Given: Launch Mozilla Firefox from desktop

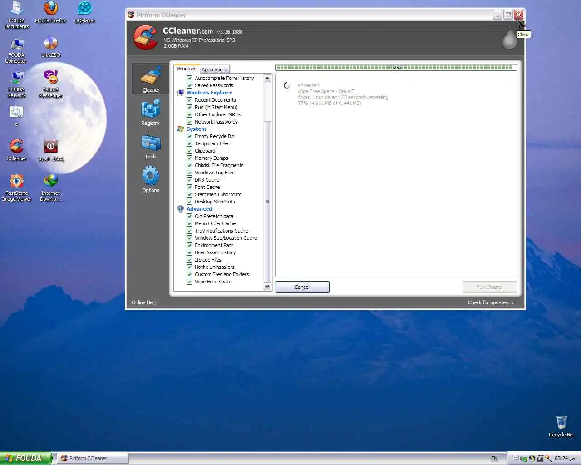Looking at the screenshot, I should click(x=51, y=12).
